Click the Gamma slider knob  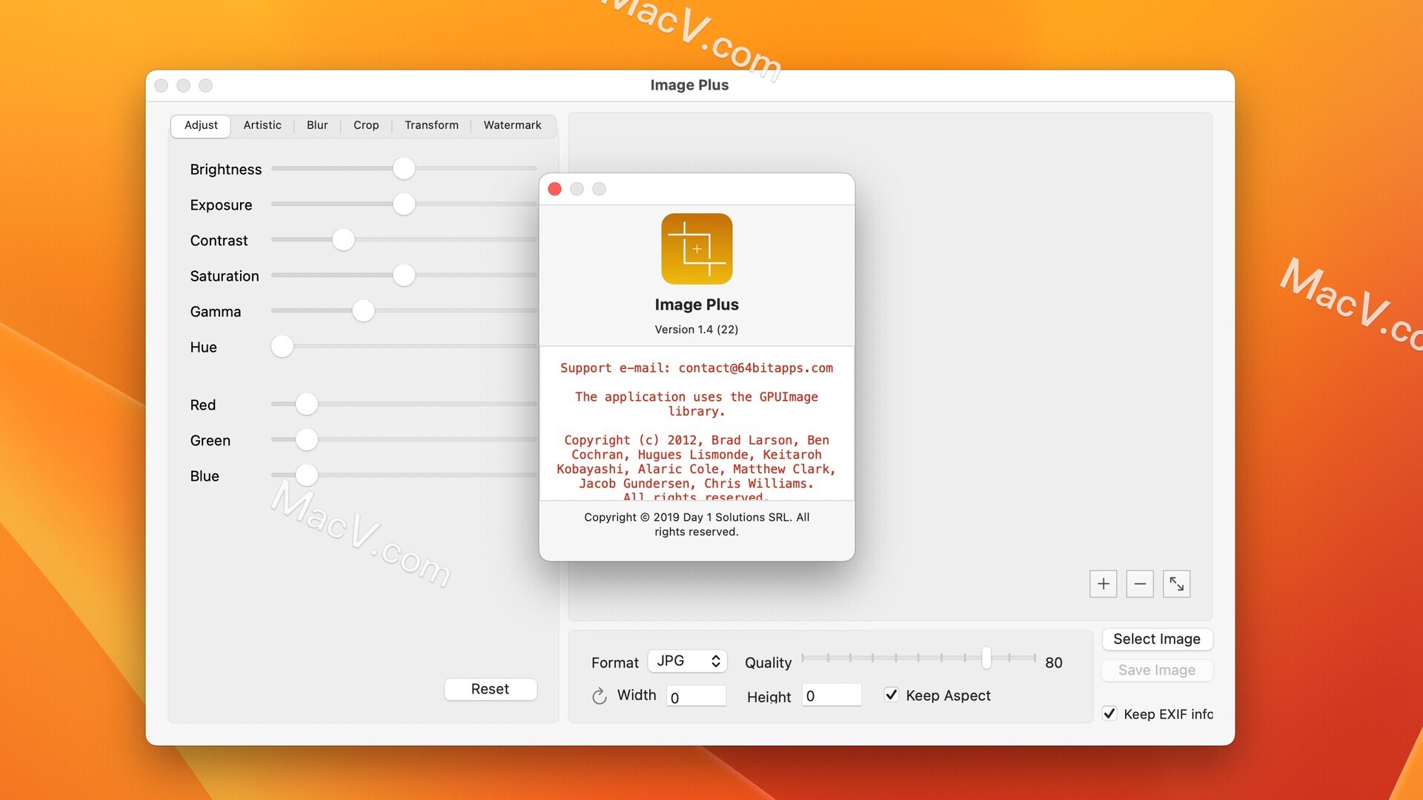(x=363, y=310)
